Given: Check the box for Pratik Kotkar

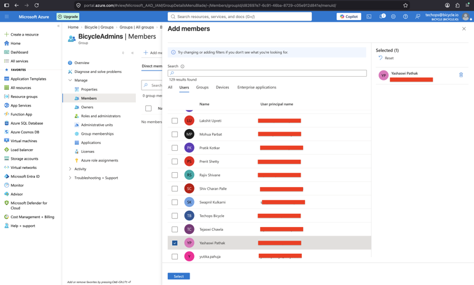Looking at the screenshot, I should (175, 148).
